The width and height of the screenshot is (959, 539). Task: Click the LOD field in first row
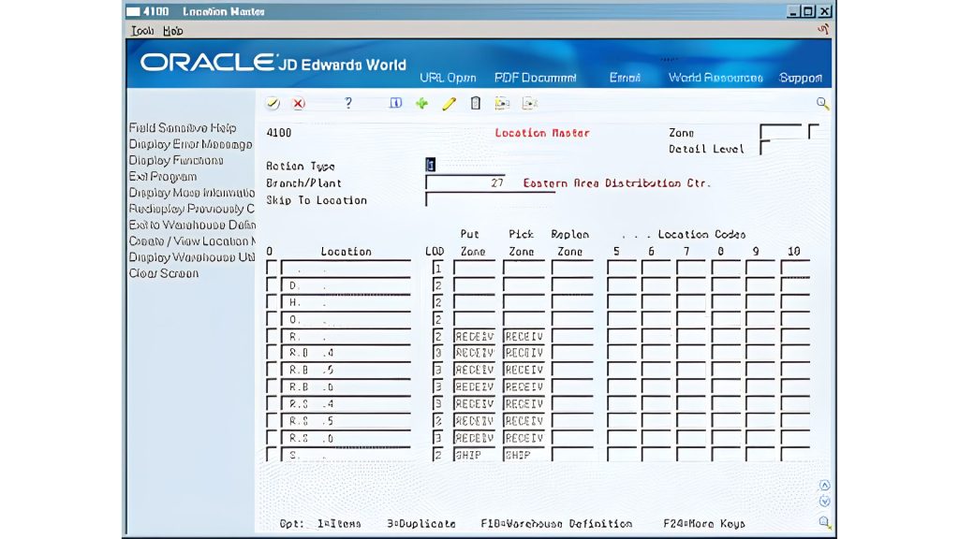click(438, 268)
